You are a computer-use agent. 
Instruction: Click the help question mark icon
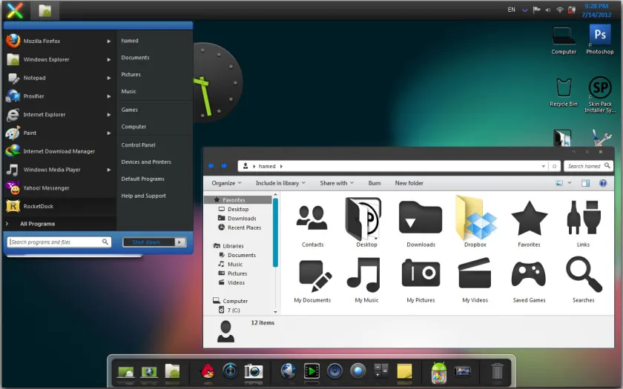point(603,183)
